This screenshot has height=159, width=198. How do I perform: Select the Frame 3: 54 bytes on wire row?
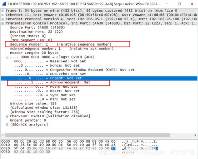[101, 11]
